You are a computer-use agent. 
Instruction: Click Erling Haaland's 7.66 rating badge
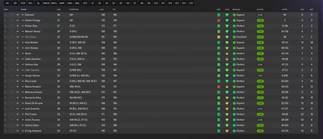pos(260,131)
